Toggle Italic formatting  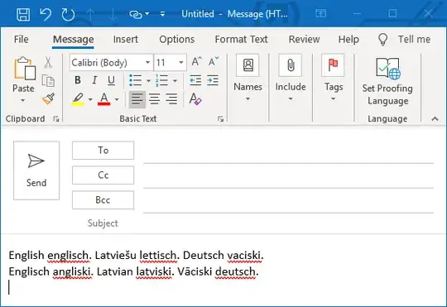click(94, 80)
